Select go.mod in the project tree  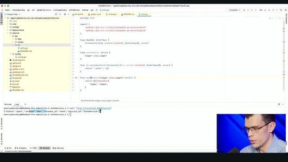16,81
